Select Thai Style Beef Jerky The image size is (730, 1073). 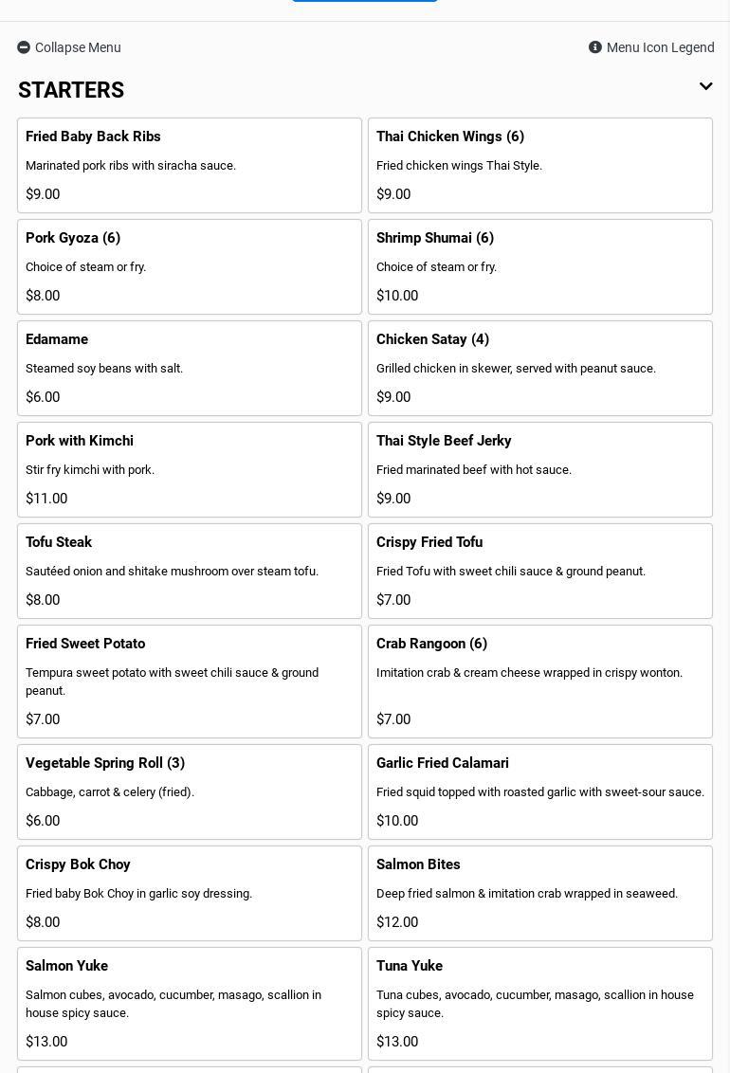point(540,469)
